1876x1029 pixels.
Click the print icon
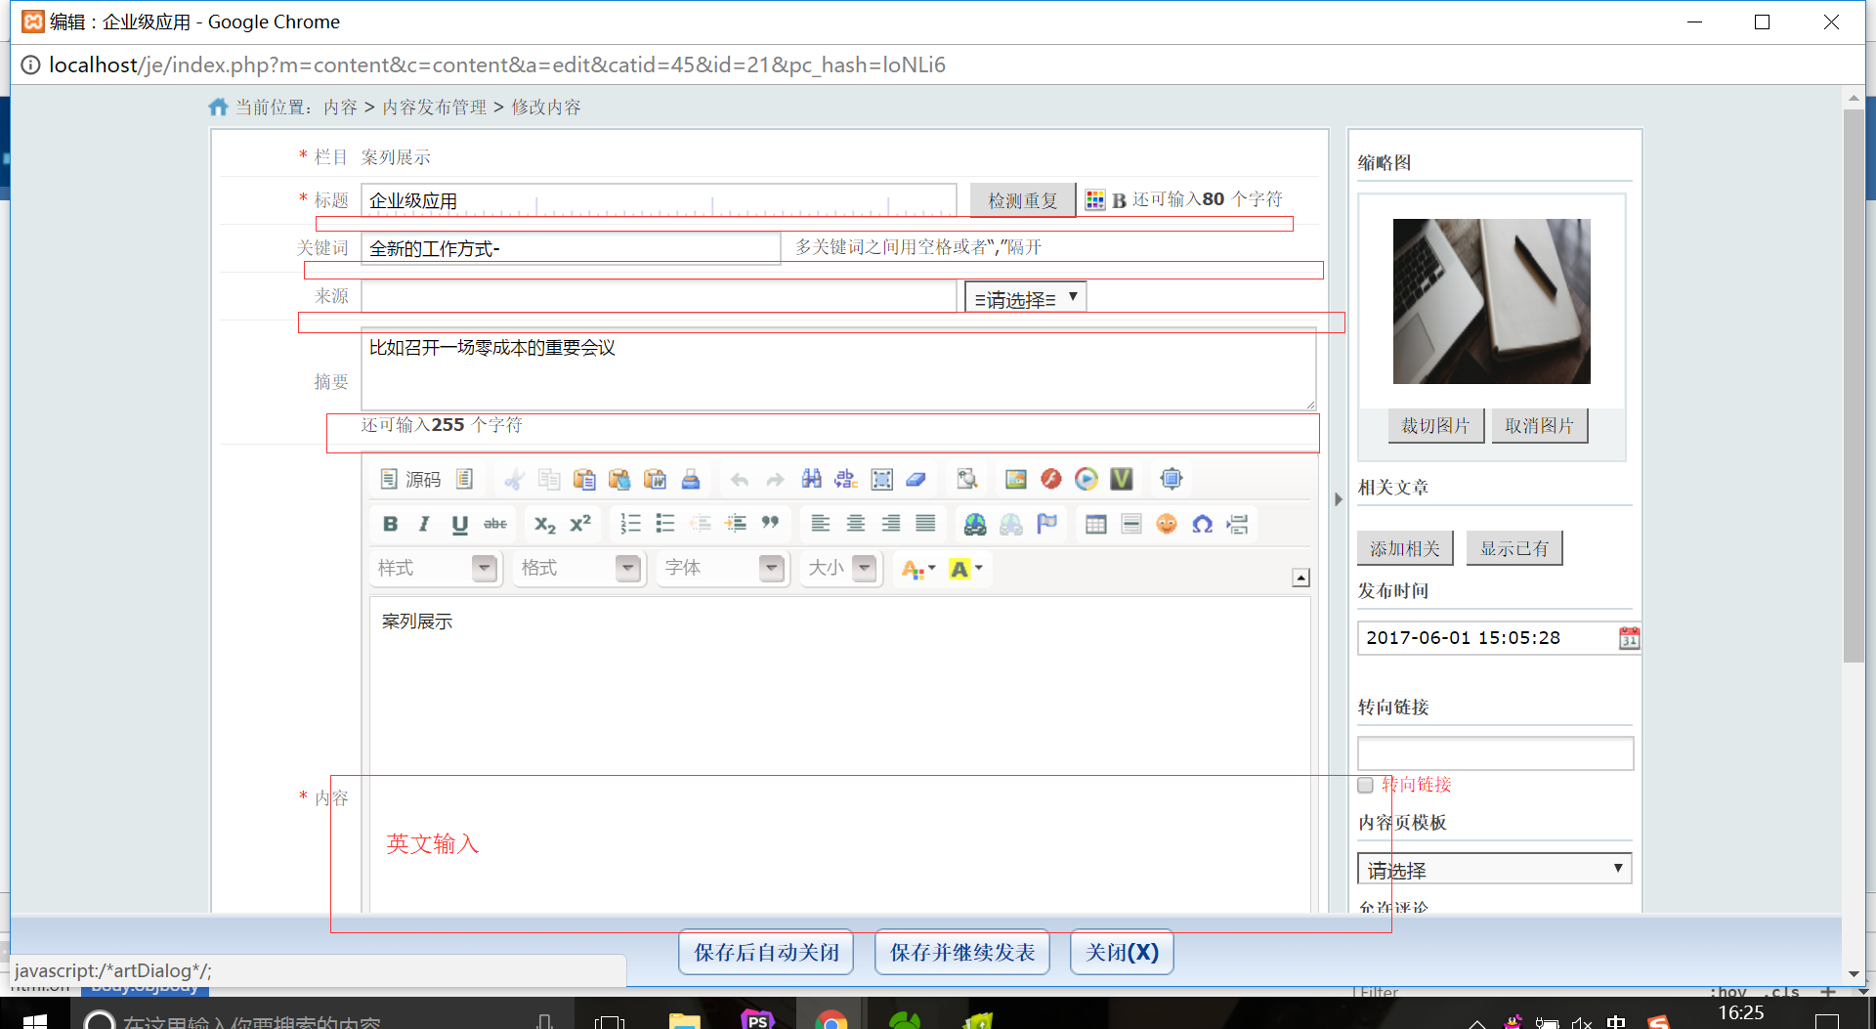691,479
